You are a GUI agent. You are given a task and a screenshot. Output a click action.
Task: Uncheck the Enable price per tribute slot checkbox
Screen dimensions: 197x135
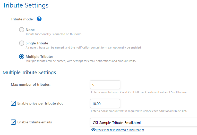coord(13,103)
